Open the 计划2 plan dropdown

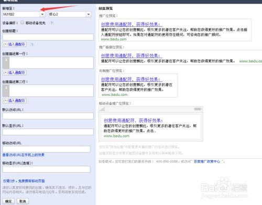[x=42, y=14]
